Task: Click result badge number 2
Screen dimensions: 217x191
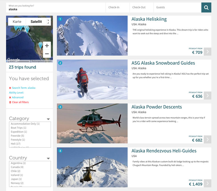Action: pos(60,63)
